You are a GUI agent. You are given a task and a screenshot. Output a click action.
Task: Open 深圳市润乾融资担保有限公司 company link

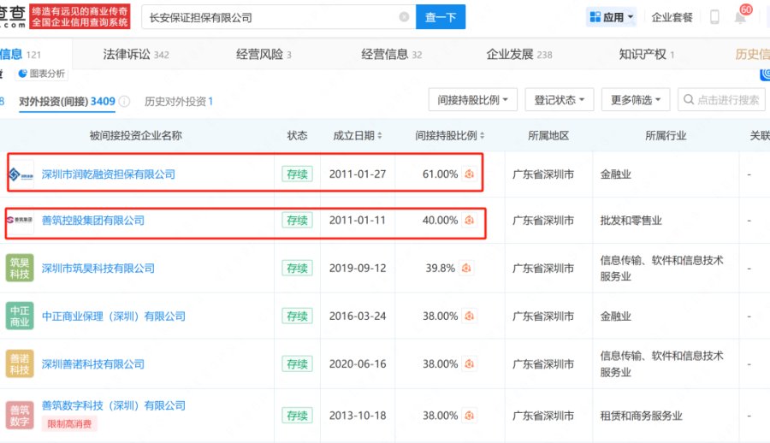[x=108, y=174]
